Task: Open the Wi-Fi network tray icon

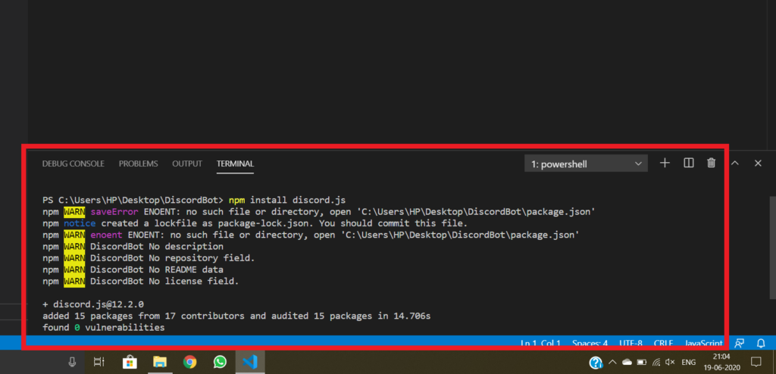Action: click(657, 362)
